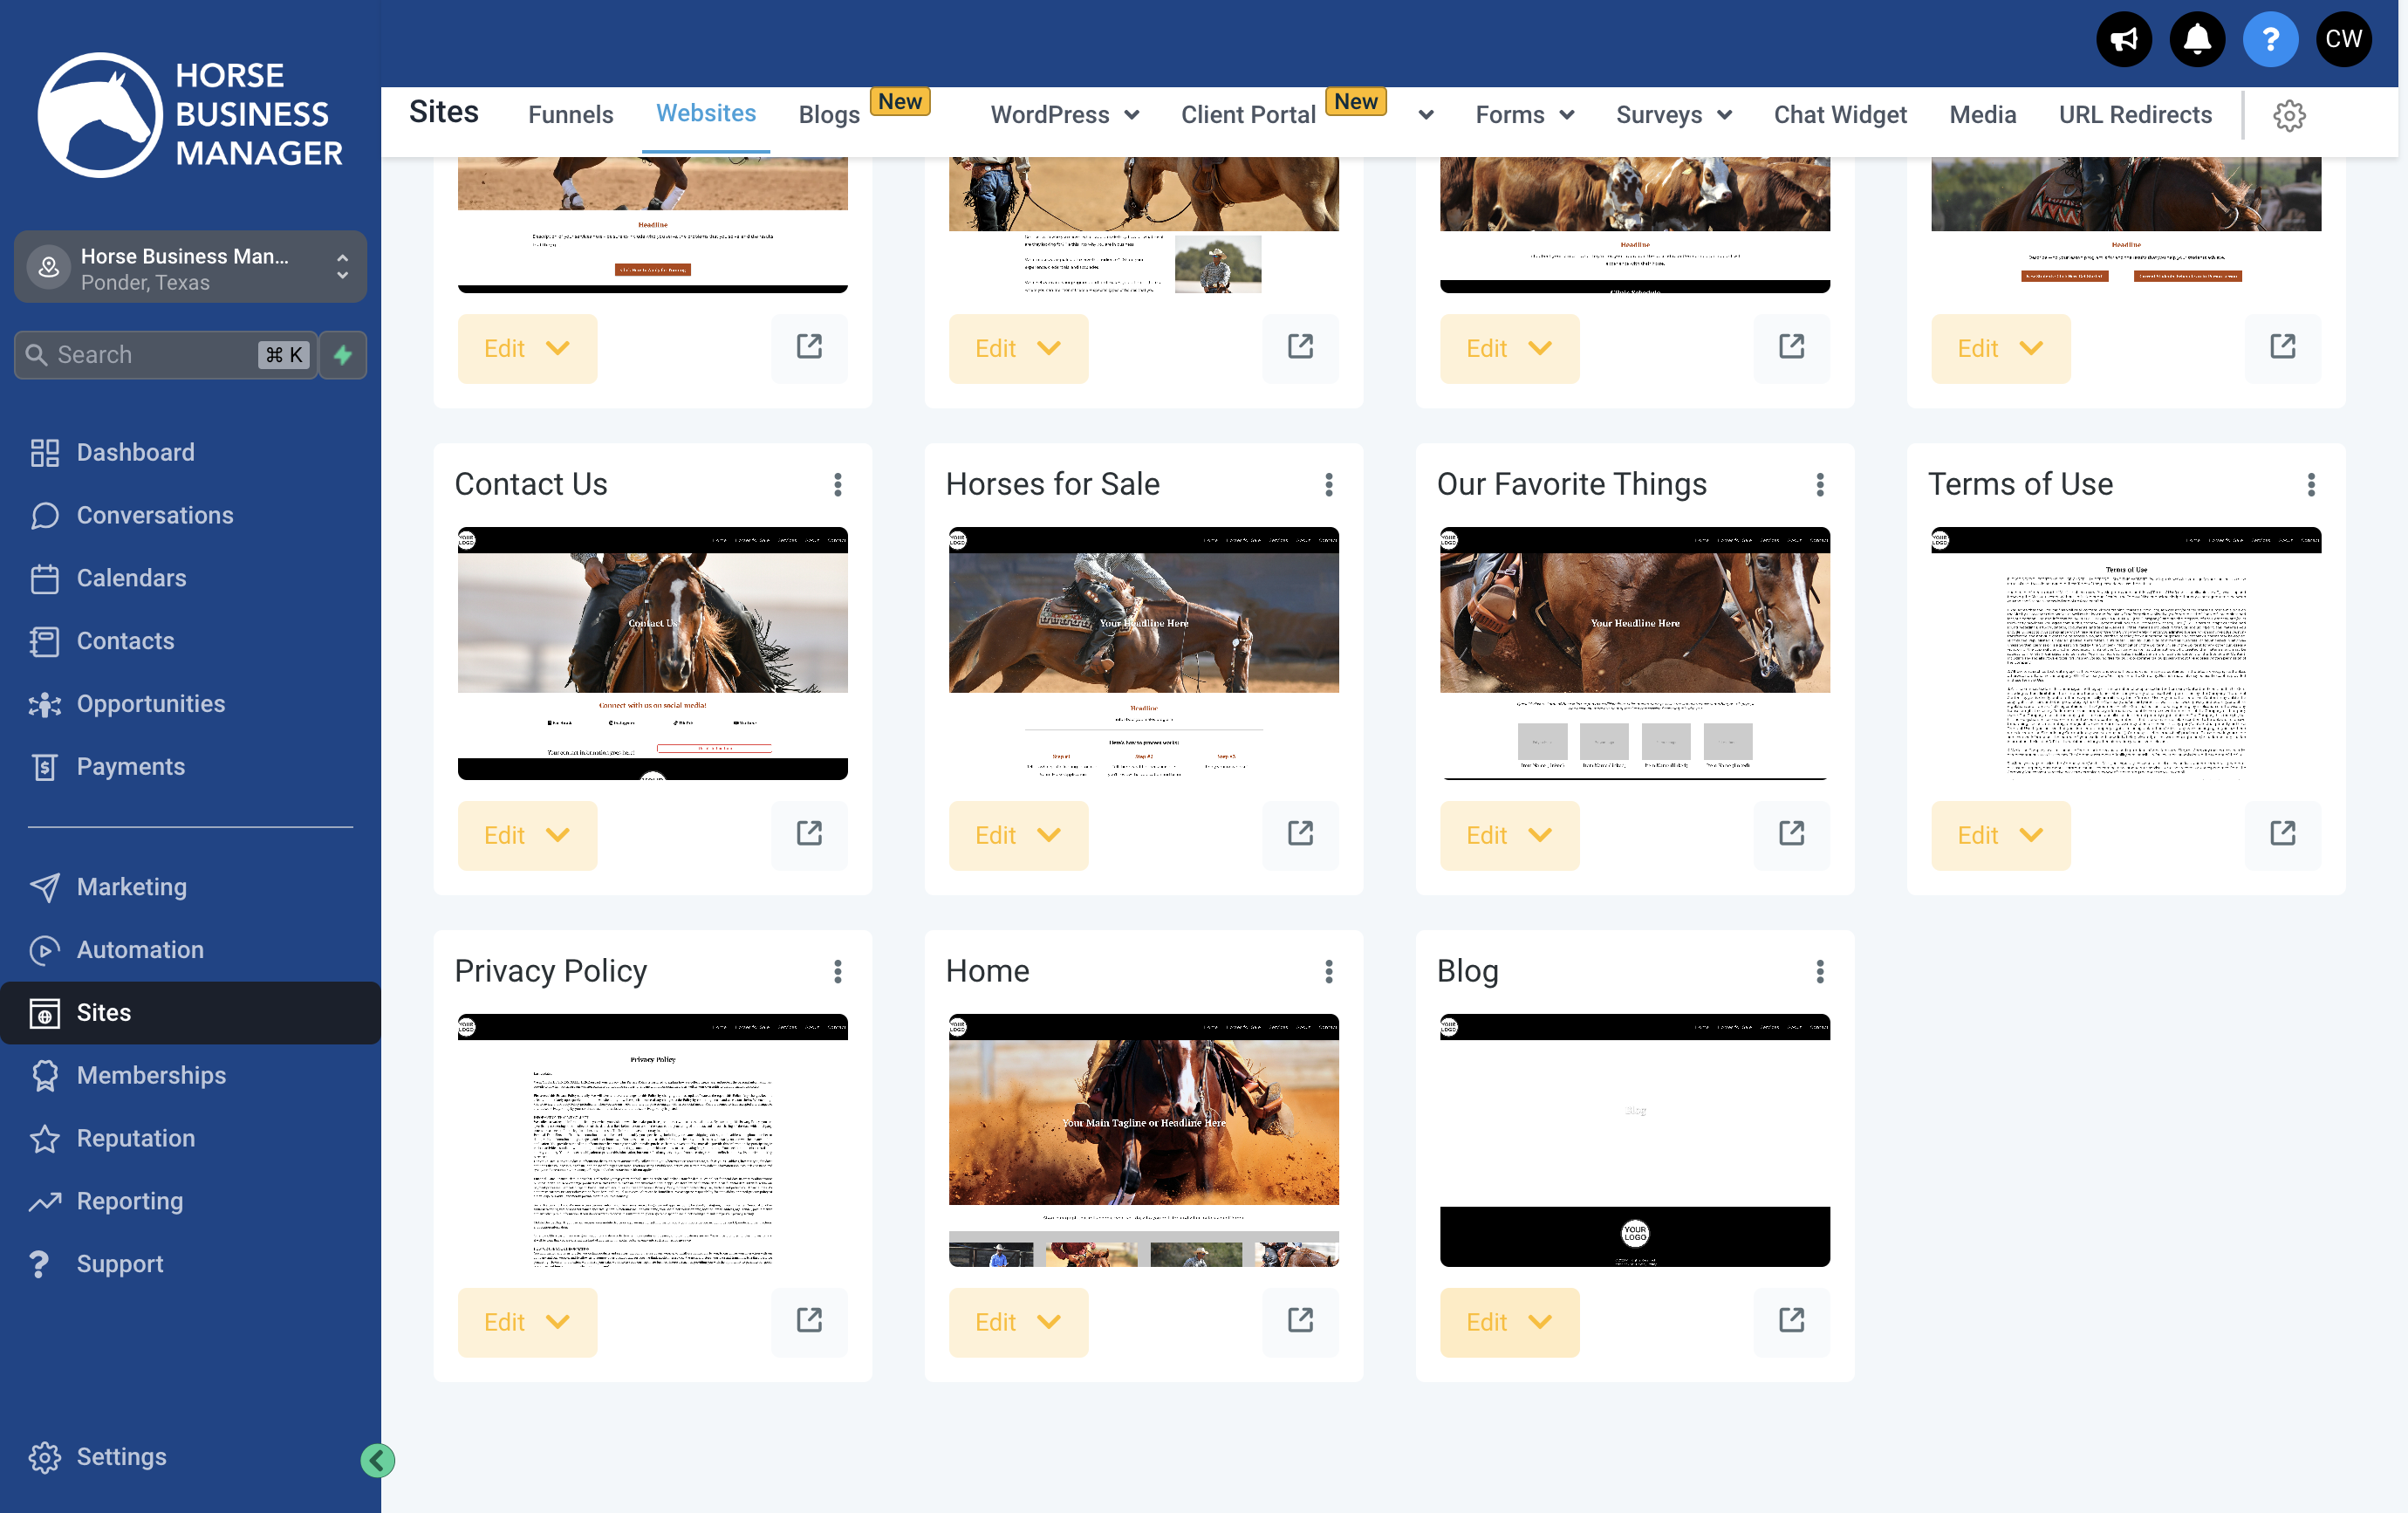Open the announcements megaphone icon
The width and height of the screenshot is (2408, 1513).
(2123, 39)
